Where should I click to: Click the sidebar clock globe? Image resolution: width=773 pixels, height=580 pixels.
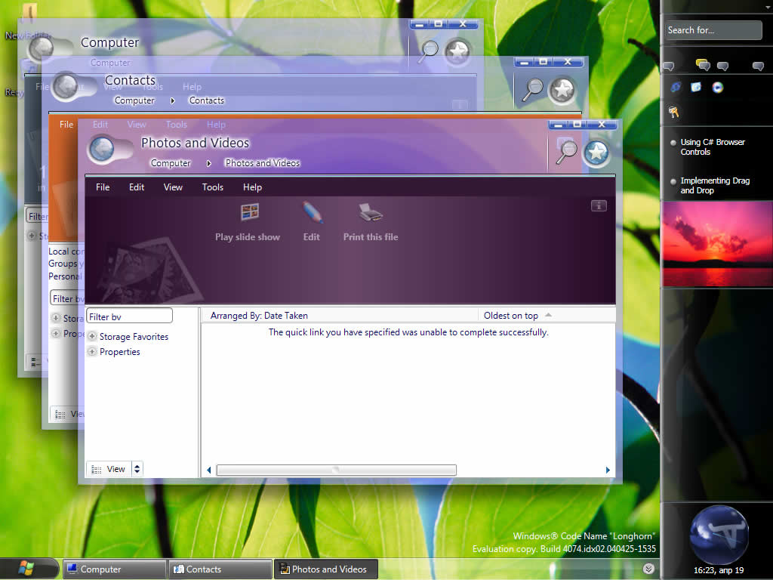(x=719, y=535)
